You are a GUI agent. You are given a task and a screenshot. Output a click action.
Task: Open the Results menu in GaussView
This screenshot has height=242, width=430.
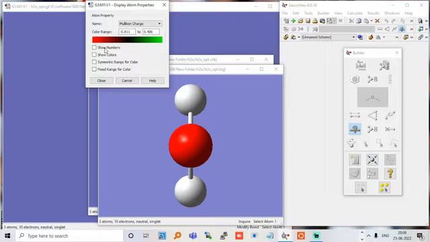(374, 13)
